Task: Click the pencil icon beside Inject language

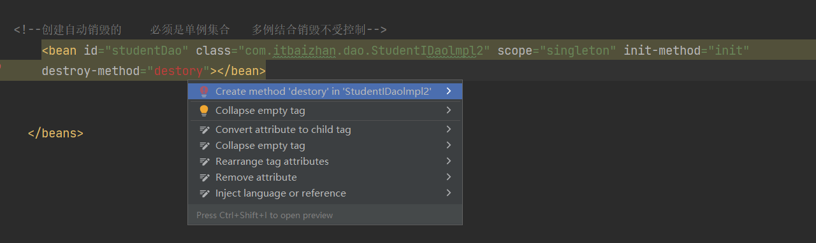Action: tap(205, 193)
